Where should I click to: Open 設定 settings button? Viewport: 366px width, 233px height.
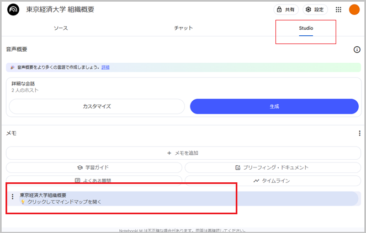(x=315, y=9)
